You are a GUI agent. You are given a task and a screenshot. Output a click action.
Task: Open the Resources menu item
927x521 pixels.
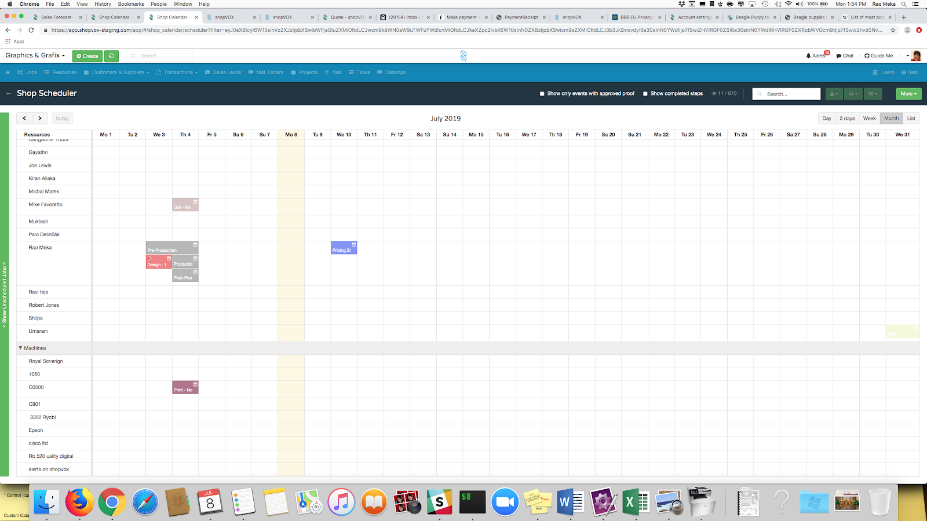[x=60, y=72]
